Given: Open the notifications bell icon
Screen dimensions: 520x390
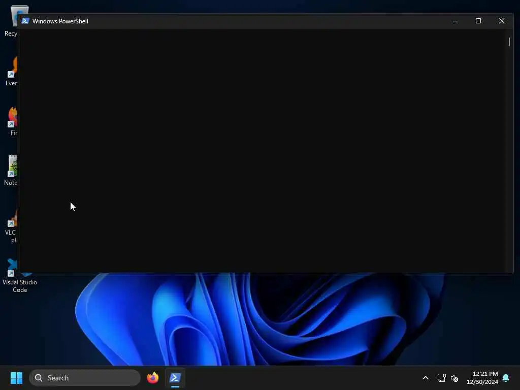Looking at the screenshot, I should coord(506,378).
